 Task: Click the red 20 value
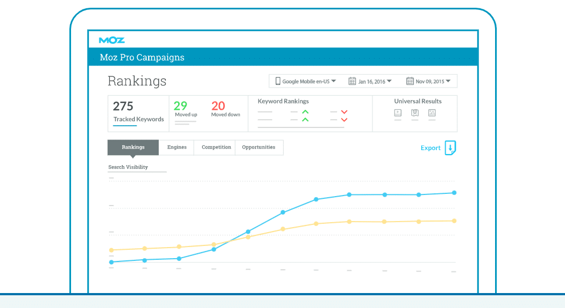[218, 106]
